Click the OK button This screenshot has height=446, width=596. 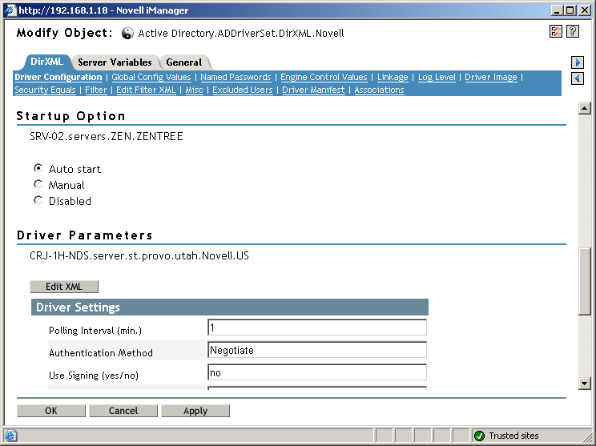click(x=51, y=411)
